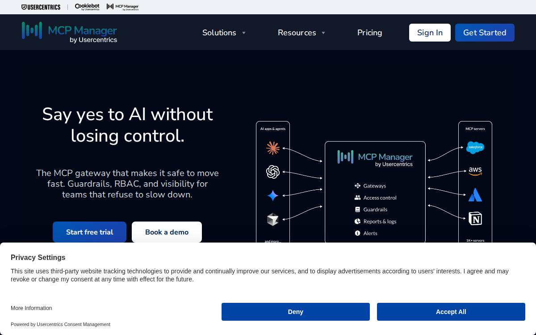Click the OpenAI logo icon in diagram
Viewport: 536px width, 335px height.
point(273,172)
